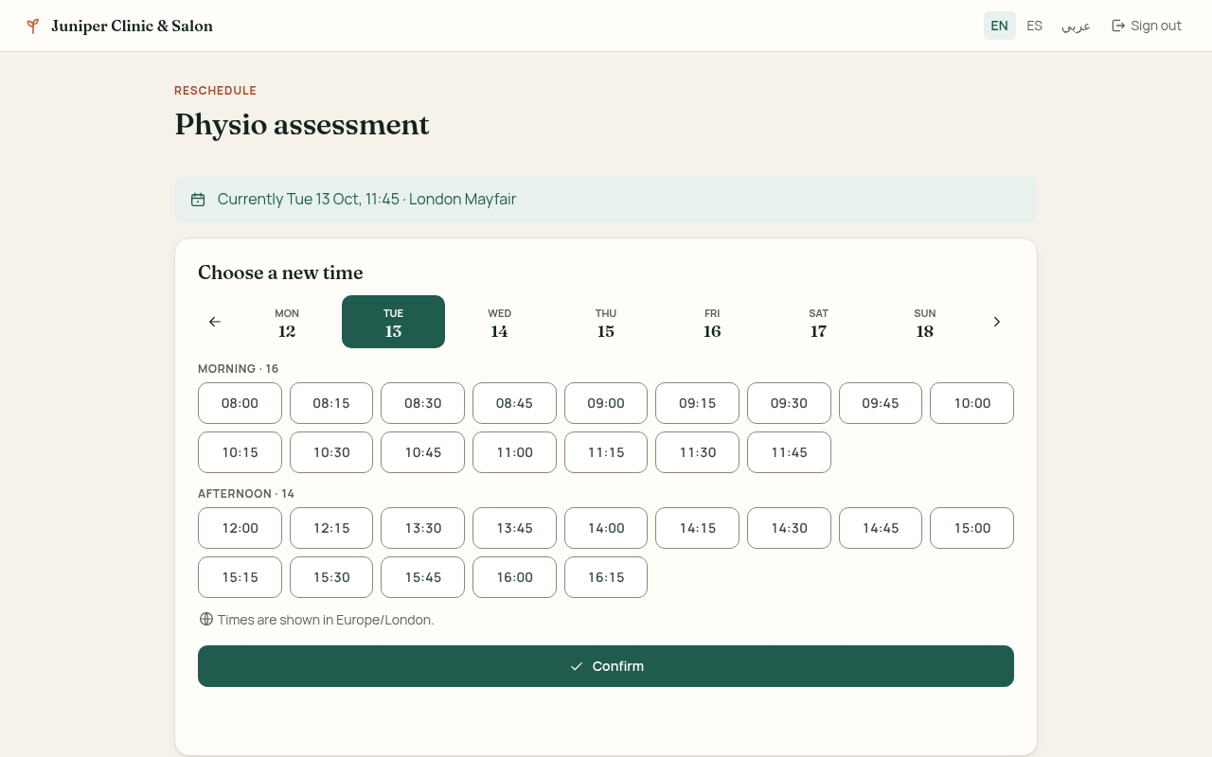The image size is (1212, 757).
Task: Pick the 14:45 time slot
Action: (x=881, y=528)
